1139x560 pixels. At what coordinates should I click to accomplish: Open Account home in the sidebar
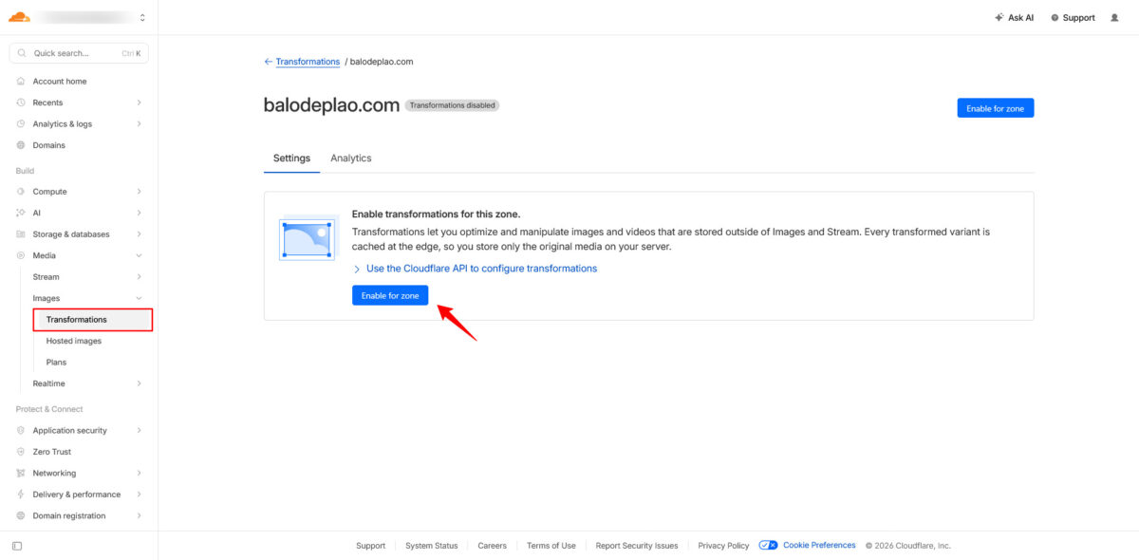(59, 82)
